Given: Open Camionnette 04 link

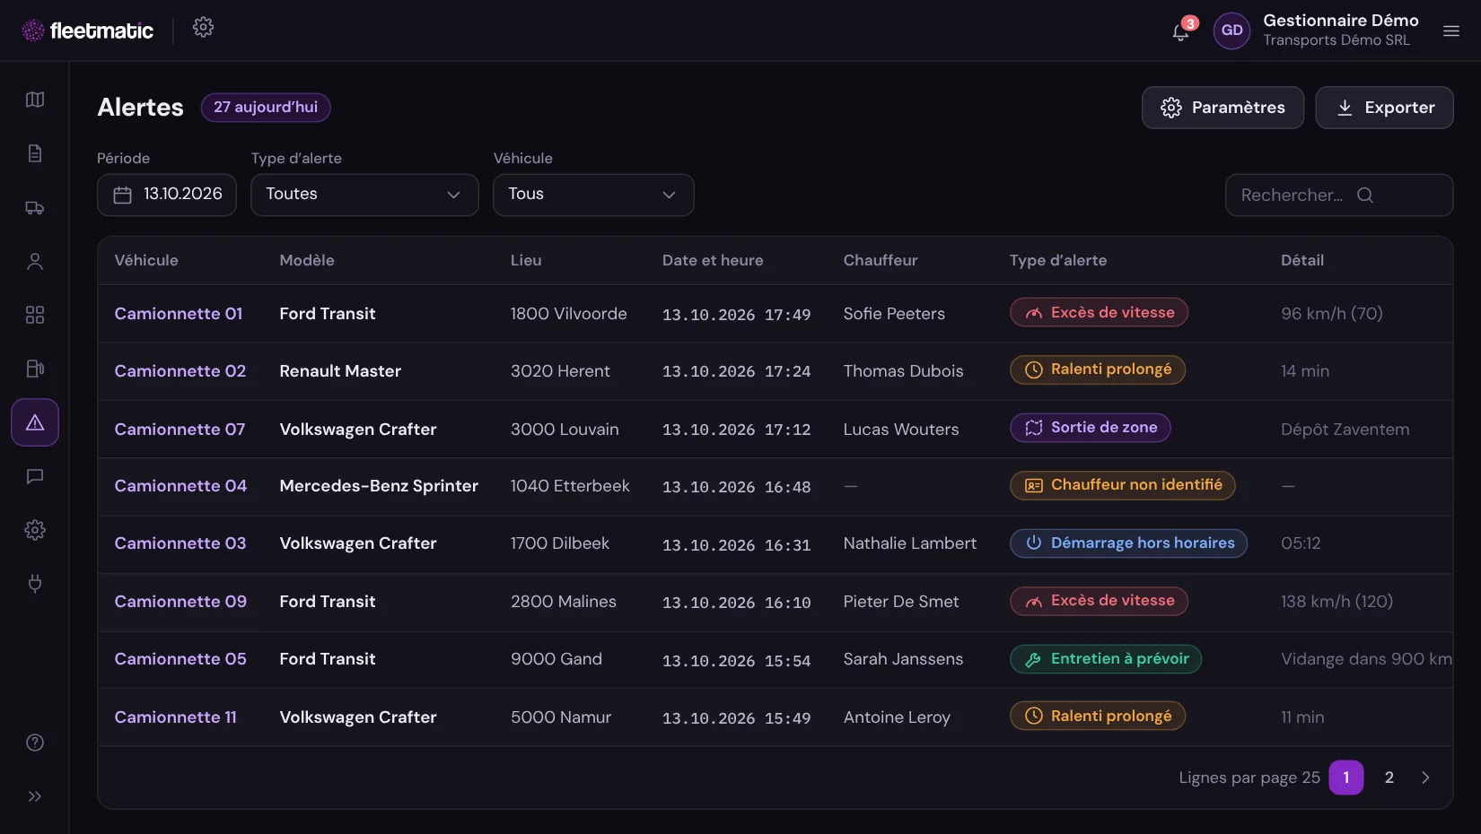Looking at the screenshot, I should (180, 486).
